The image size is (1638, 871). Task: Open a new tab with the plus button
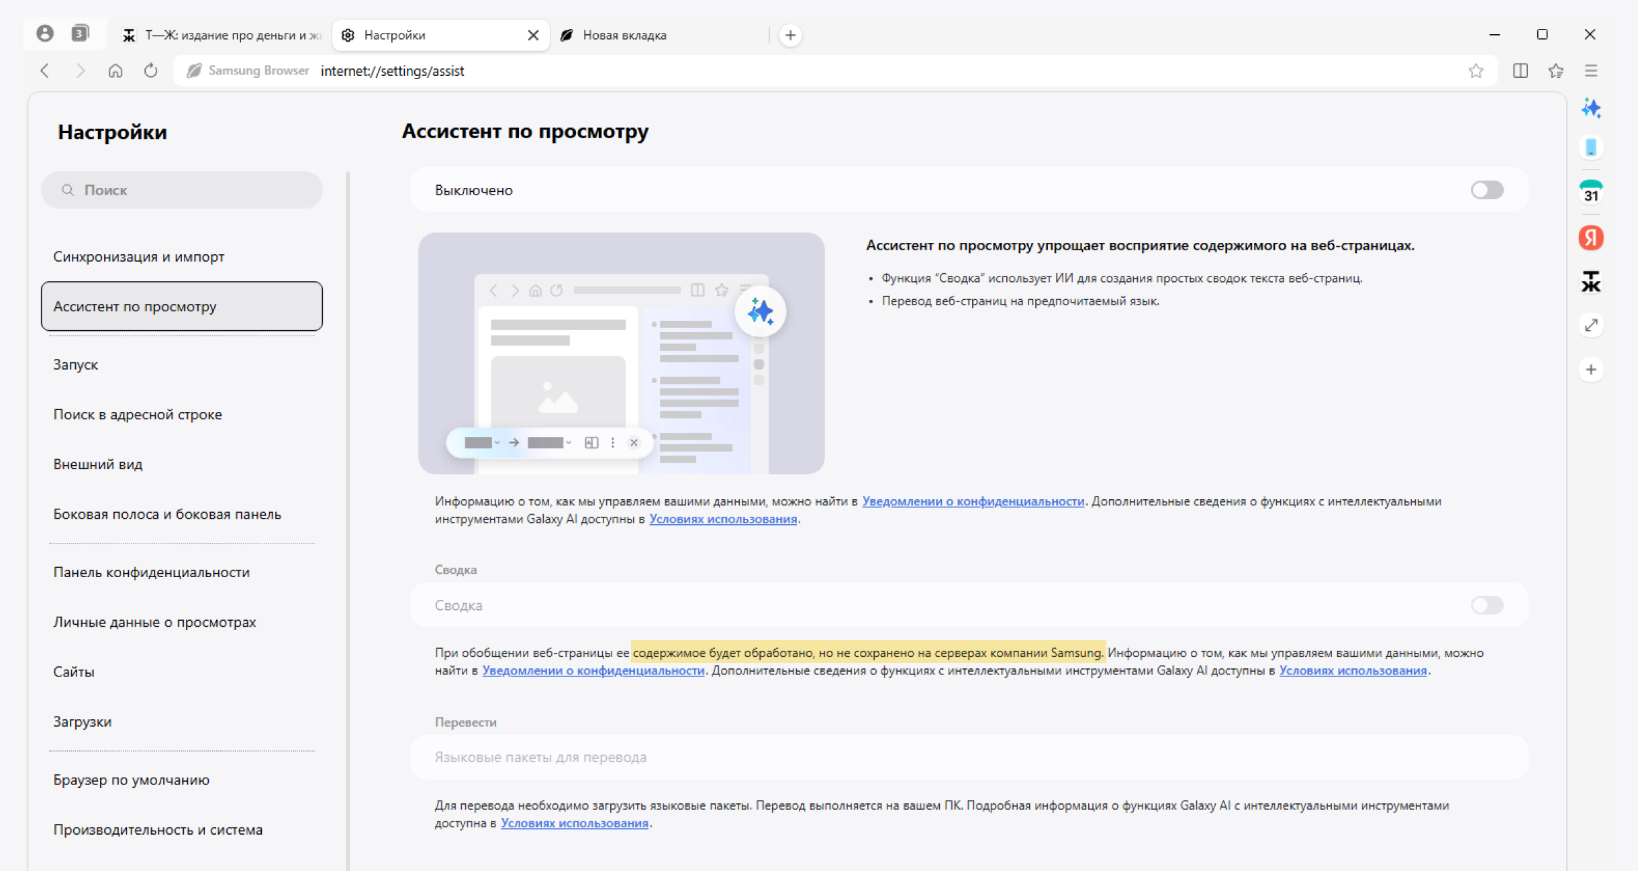[791, 35]
